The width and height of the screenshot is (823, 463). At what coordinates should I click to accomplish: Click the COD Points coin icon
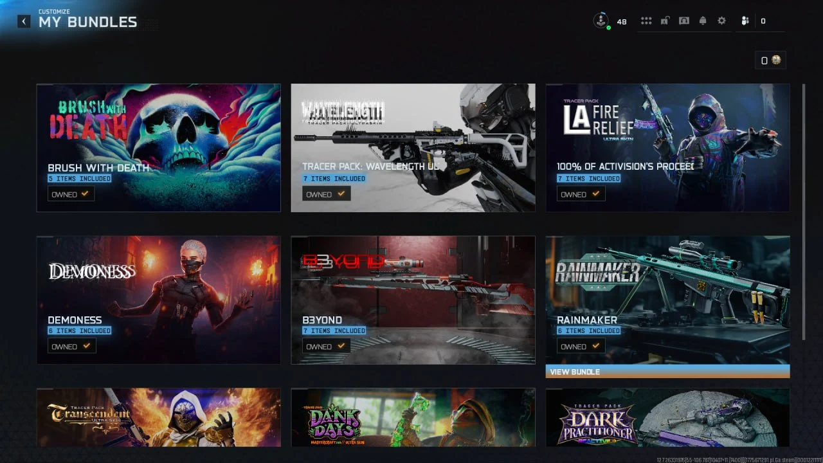click(776, 60)
